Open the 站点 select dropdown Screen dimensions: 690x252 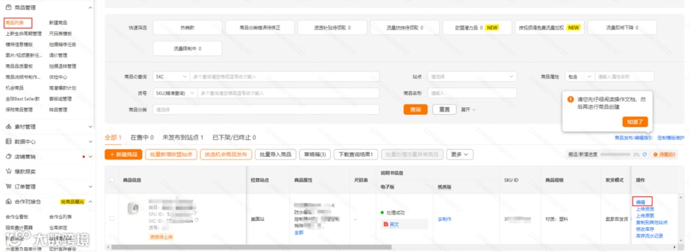pyautogui.click(x=472, y=77)
